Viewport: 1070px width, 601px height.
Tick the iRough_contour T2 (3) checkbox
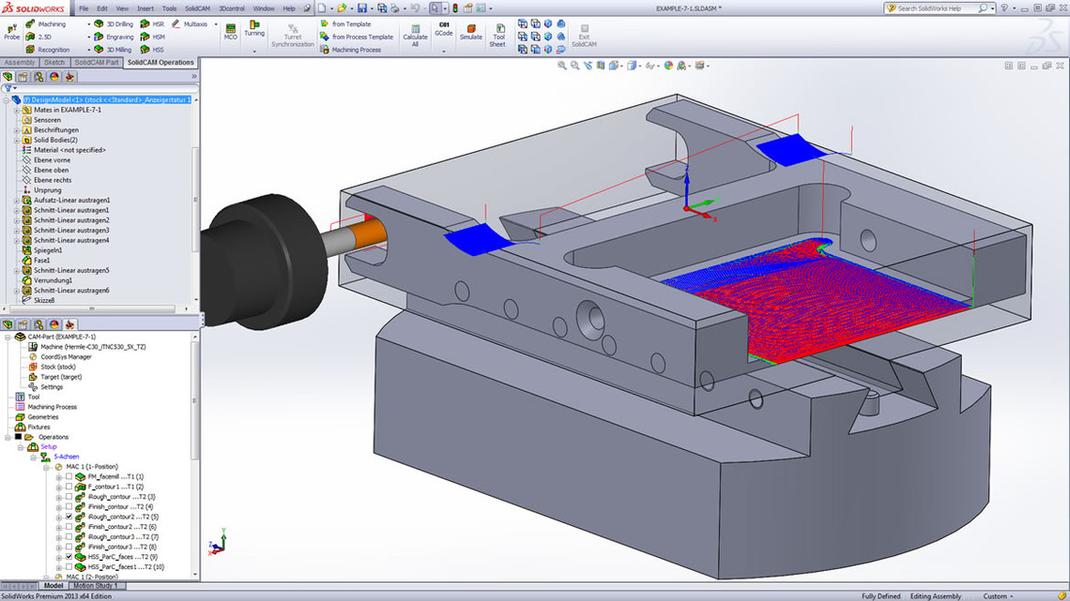pyautogui.click(x=69, y=497)
